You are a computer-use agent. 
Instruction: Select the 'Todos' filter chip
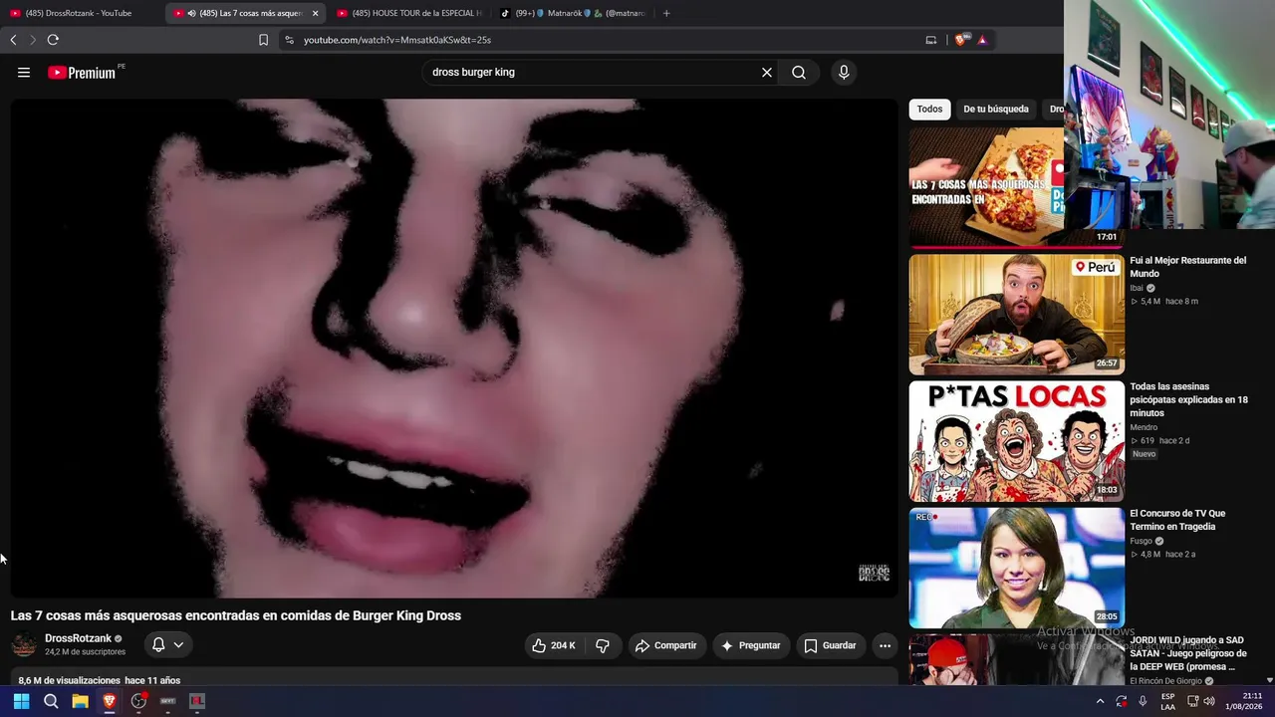[x=929, y=110]
